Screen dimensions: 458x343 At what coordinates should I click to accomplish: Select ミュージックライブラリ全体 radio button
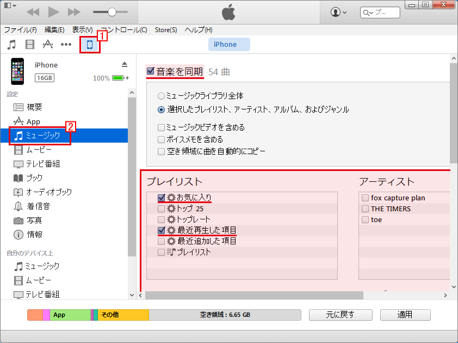[x=161, y=96]
